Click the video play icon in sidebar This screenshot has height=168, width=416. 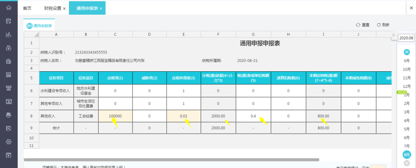[8, 155]
